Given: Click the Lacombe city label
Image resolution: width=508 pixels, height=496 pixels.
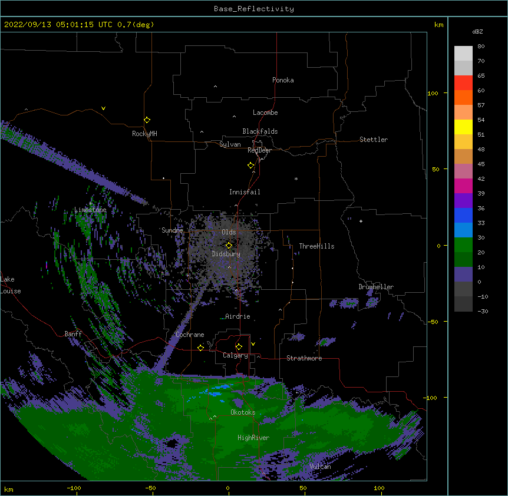Looking at the screenshot, I should (265, 113).
